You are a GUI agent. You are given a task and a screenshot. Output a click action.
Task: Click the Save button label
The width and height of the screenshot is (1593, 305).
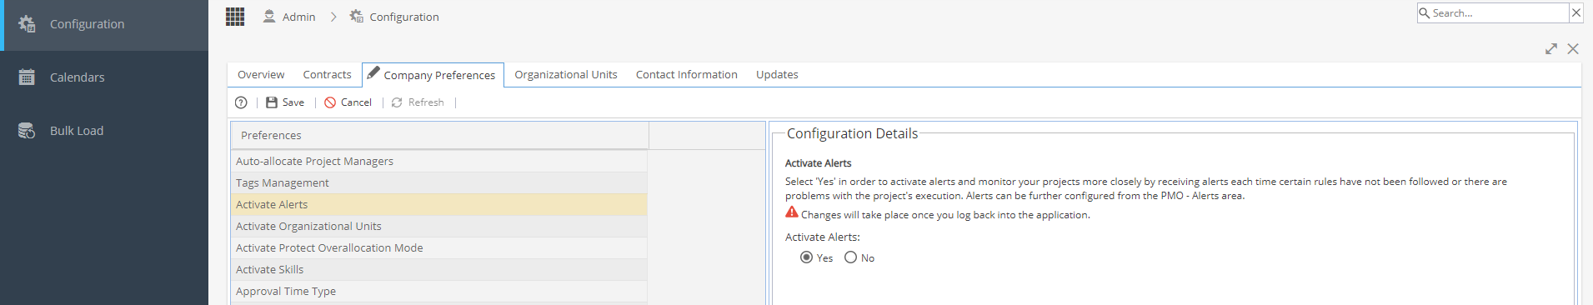point(293,102)
